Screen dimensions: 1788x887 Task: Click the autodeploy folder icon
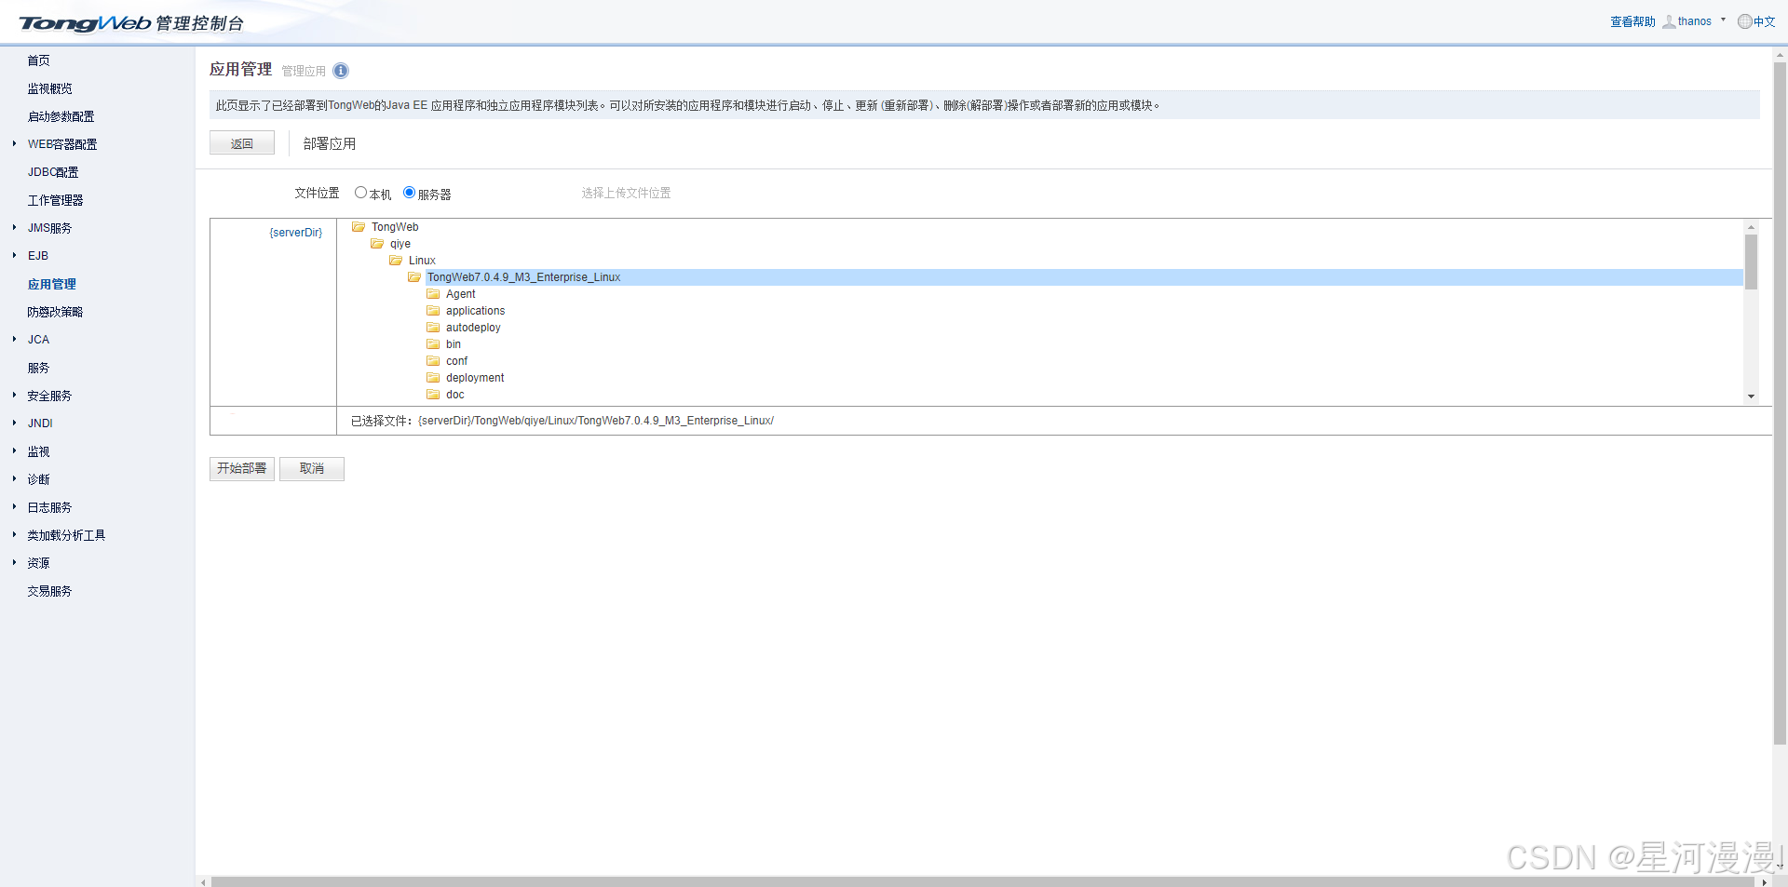coord(433,328)
